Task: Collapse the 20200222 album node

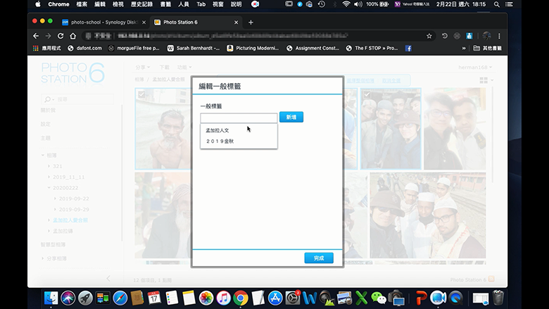Action: 49,188
